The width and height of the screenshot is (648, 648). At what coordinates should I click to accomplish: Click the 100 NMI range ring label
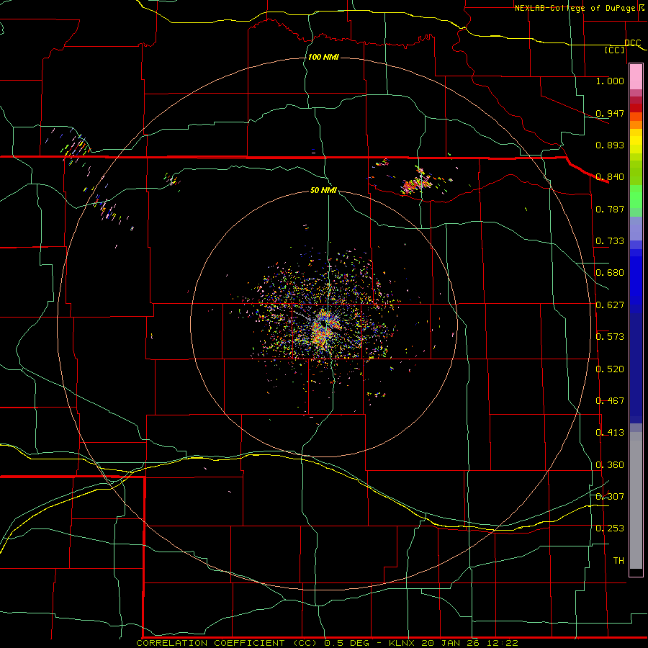click(323, 57)
